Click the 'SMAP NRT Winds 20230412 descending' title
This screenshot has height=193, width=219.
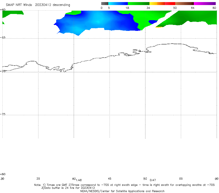(x=38, y=5)
